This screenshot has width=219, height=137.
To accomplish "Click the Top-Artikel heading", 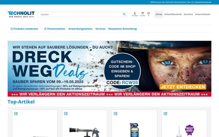I will coord(21,102).
